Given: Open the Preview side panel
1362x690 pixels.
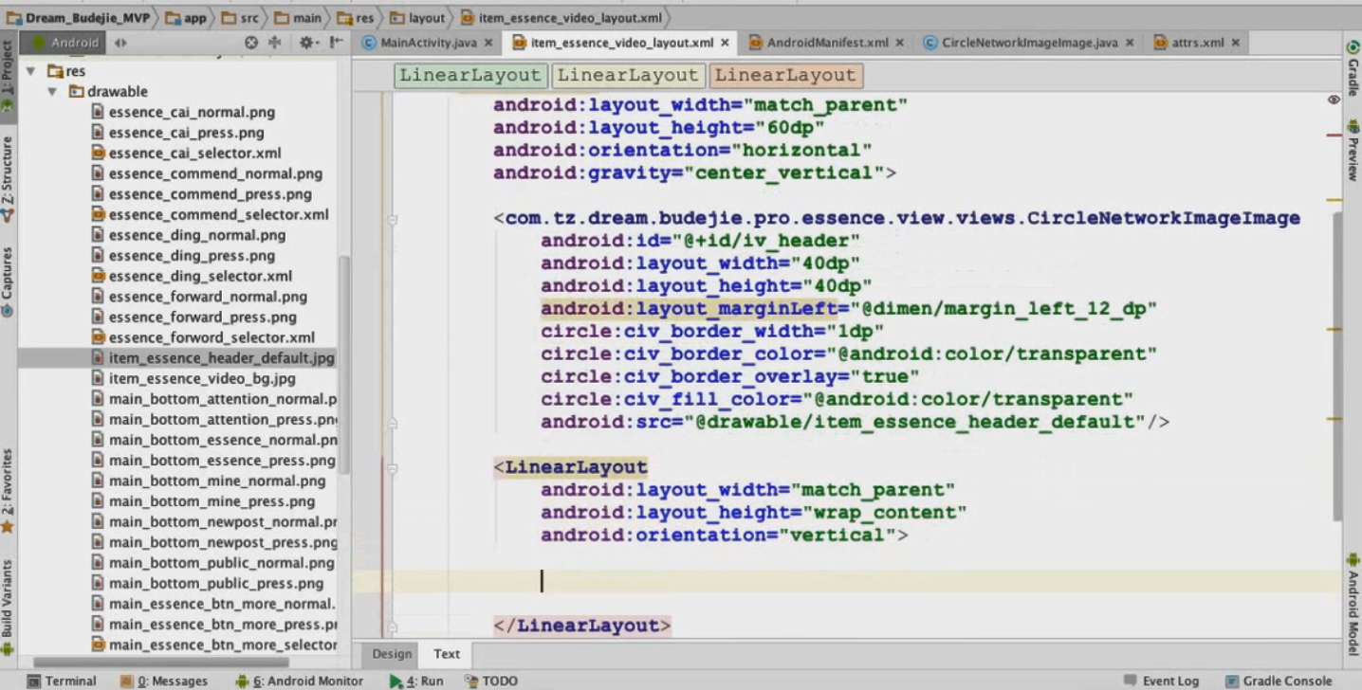Looking at the screenshot, I should tap(1353, 152).
